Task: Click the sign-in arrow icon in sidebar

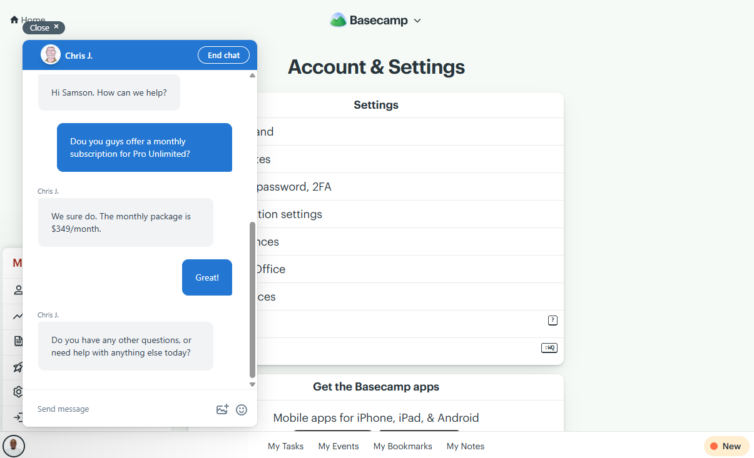Action: (19, 417)
